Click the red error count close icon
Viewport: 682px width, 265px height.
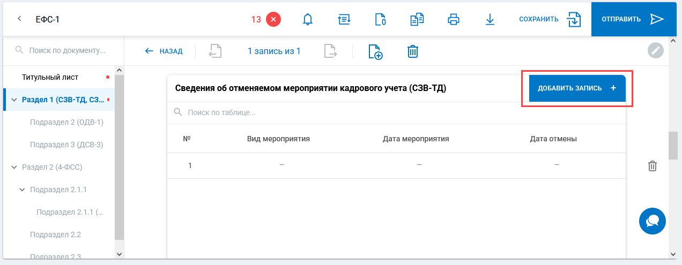pyautogui.click(x=273, y=20)
